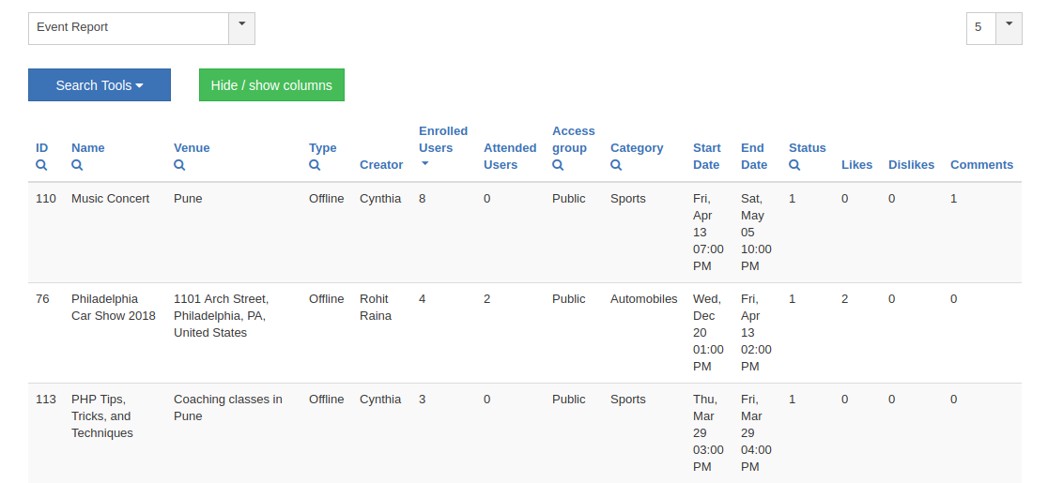Expand the Search Tools menu
The image size is (1048, 483).
click(x=100, y=85)
